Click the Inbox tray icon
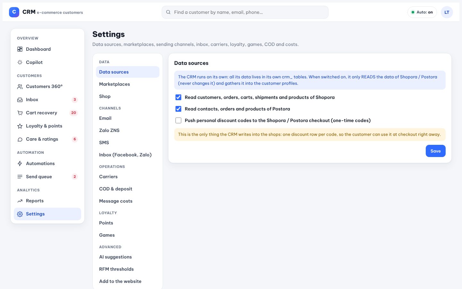 [x=20, y=100]
